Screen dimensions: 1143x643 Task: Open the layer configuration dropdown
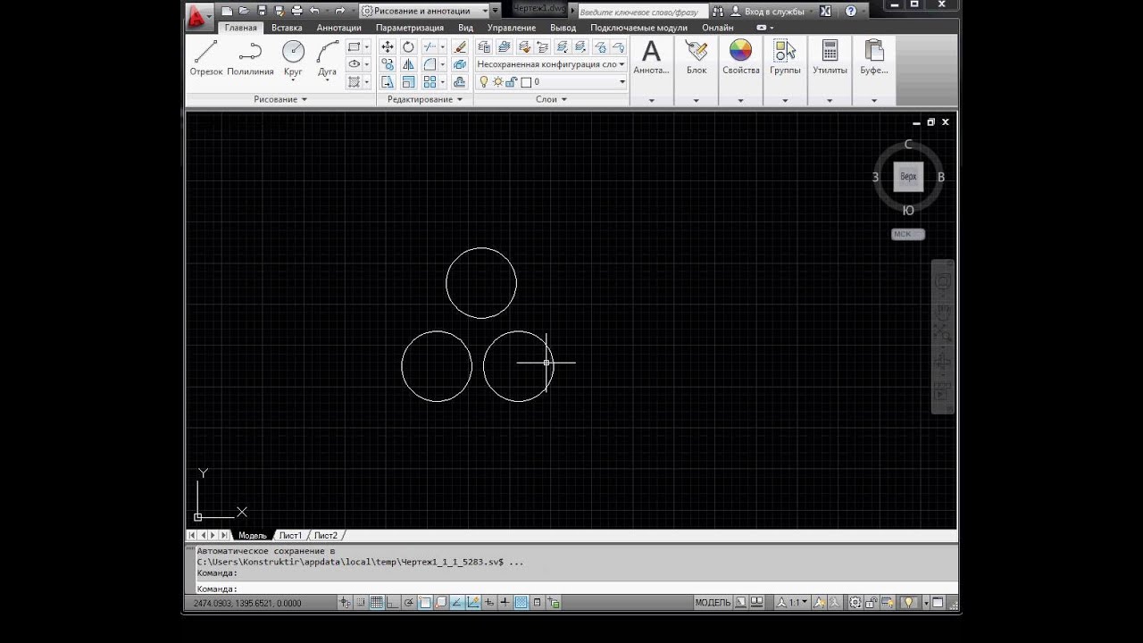[551, 64]
